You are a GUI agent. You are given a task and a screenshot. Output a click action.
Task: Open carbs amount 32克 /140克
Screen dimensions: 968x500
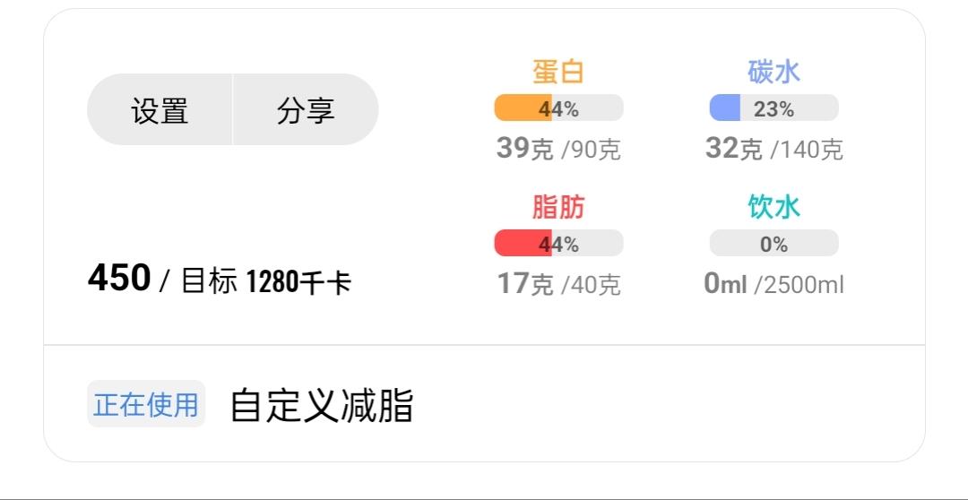(x=774, y=149)
